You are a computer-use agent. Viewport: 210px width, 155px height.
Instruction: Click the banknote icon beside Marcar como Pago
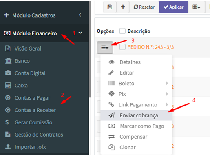(x=112, y=126)
